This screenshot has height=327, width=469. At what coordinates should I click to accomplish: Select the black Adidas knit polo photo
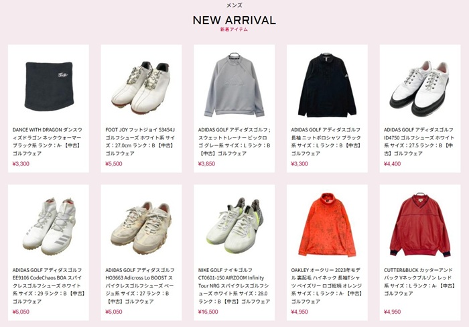[327, 85]
